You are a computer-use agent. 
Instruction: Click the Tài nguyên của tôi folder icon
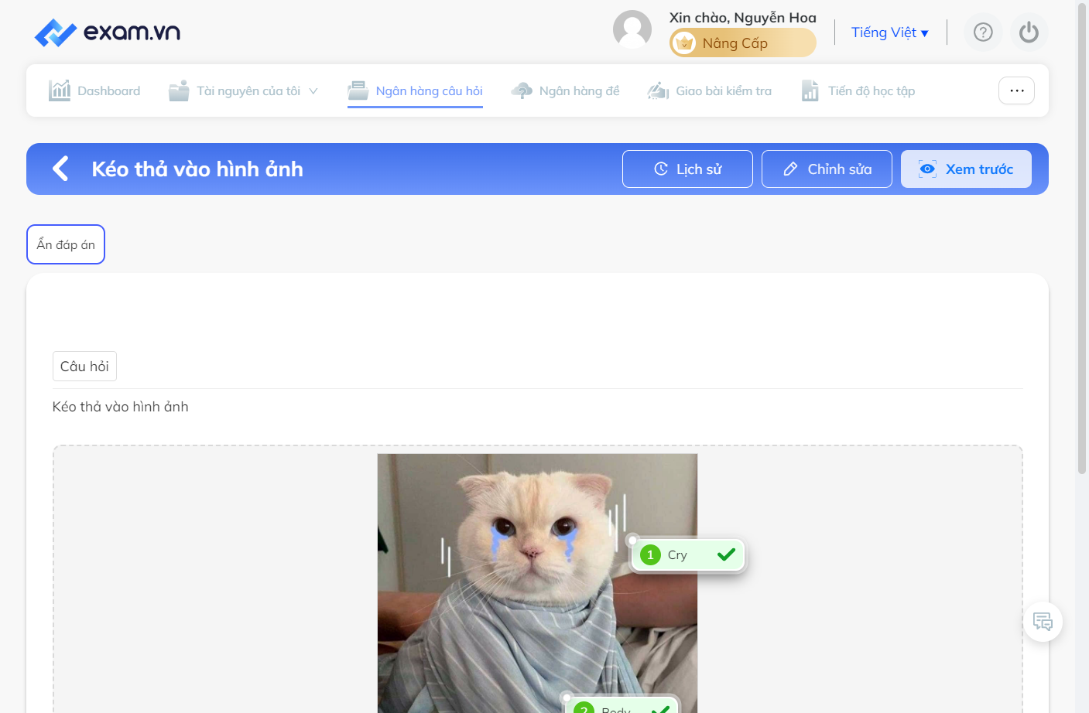[179, 90]
